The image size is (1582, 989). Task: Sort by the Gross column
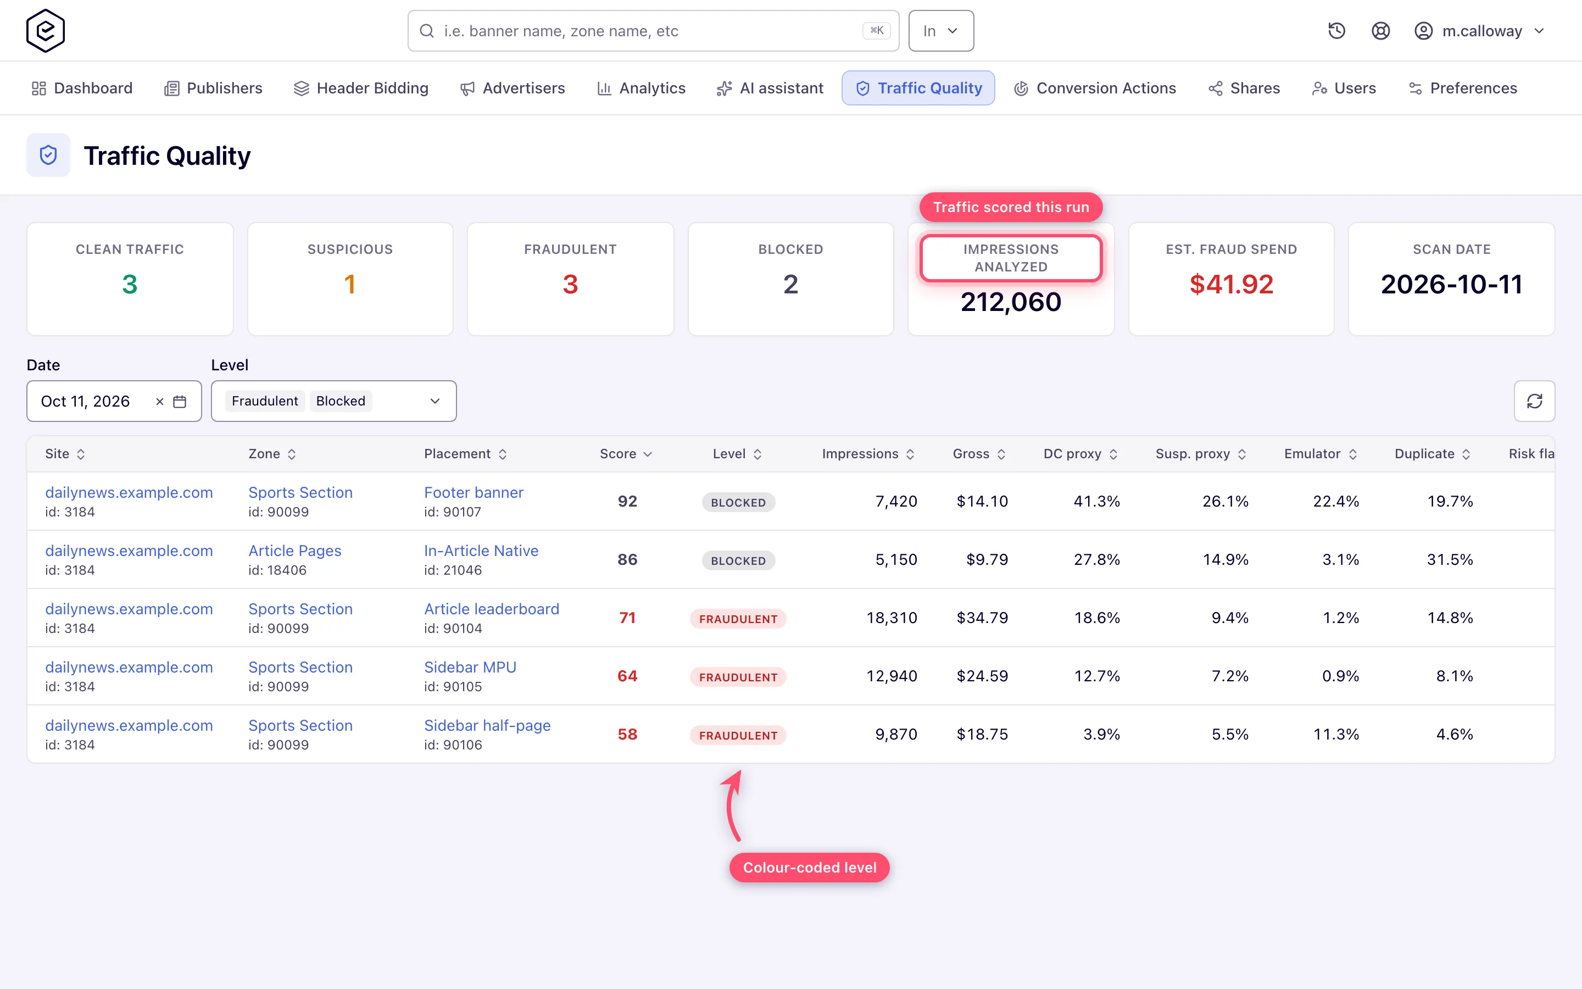[979, 454]
